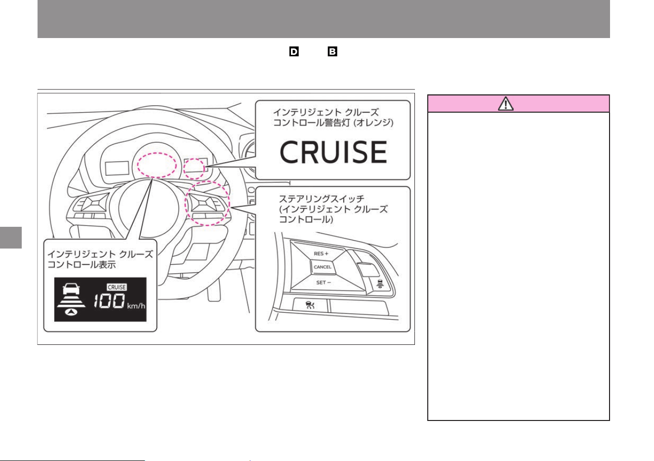This screenshot has width=654, height=461.
Task: Click the black B marker icon
Action: [x=332, y=51]
